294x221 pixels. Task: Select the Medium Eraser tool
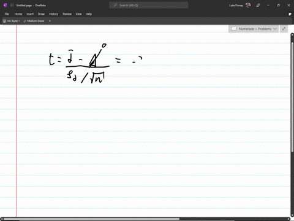point(34,21)
